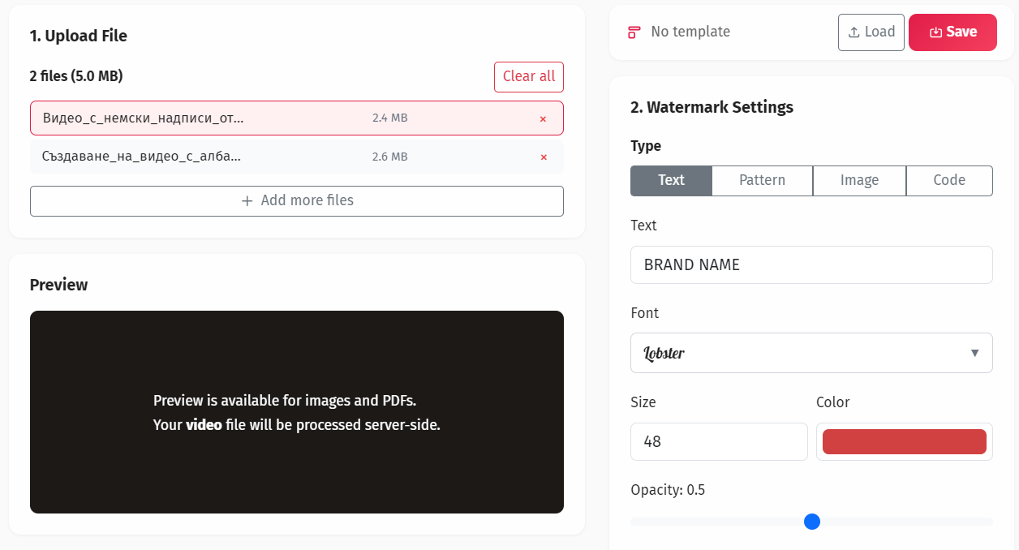Image resolution: width=1019 pixels, height=550 pixels.
Task: Open the Font dropdown showing Lobster
Action: click(x=811, y=353)
